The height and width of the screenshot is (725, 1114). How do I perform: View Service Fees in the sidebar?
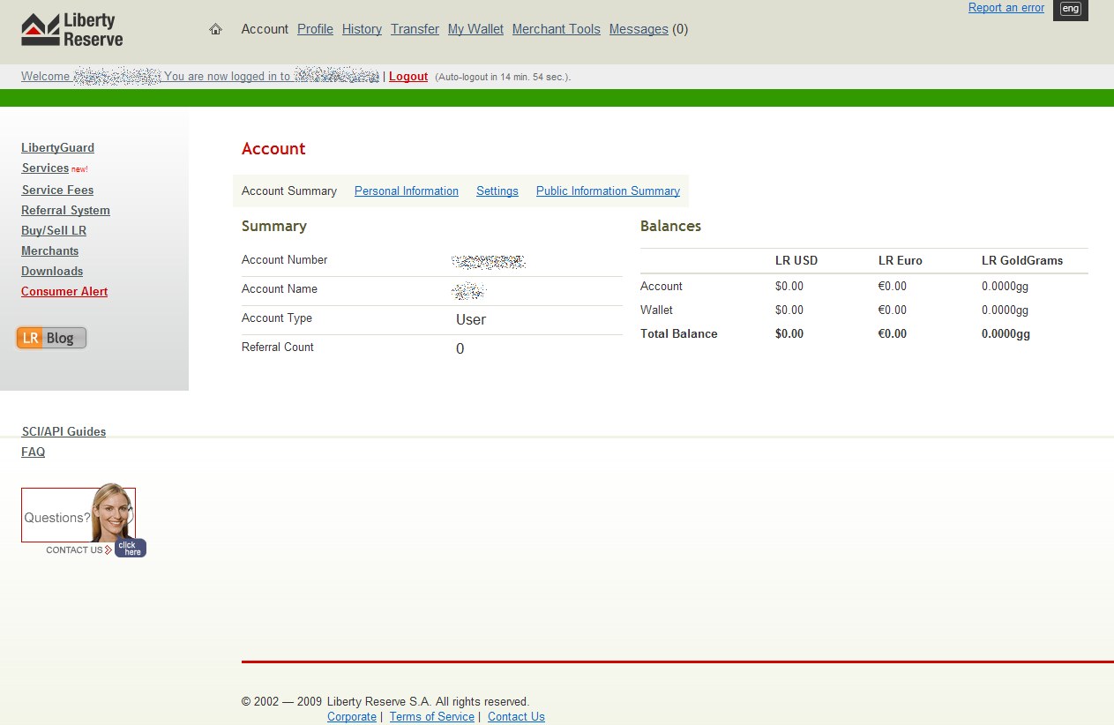[57, 191]
